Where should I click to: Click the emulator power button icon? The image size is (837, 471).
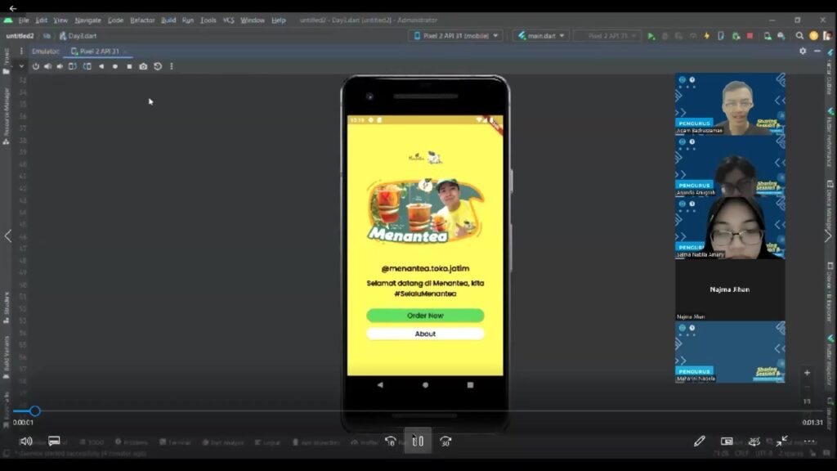point(35,66)
